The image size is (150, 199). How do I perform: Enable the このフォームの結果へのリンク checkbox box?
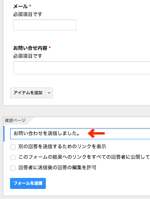pos(13,157)
